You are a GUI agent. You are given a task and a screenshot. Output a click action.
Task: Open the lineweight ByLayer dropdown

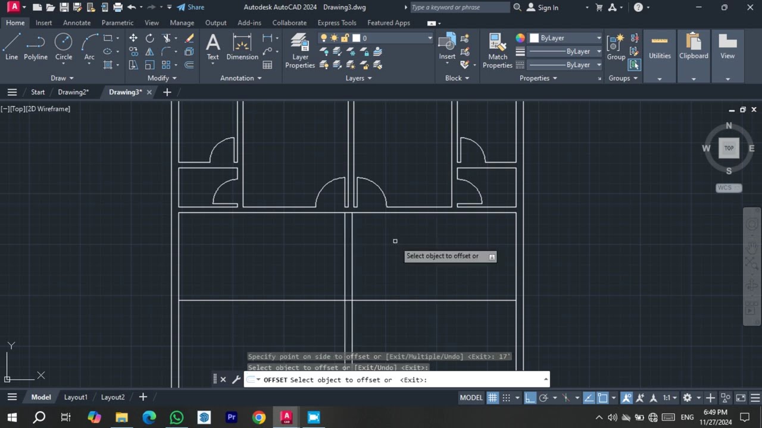(599, 51)
